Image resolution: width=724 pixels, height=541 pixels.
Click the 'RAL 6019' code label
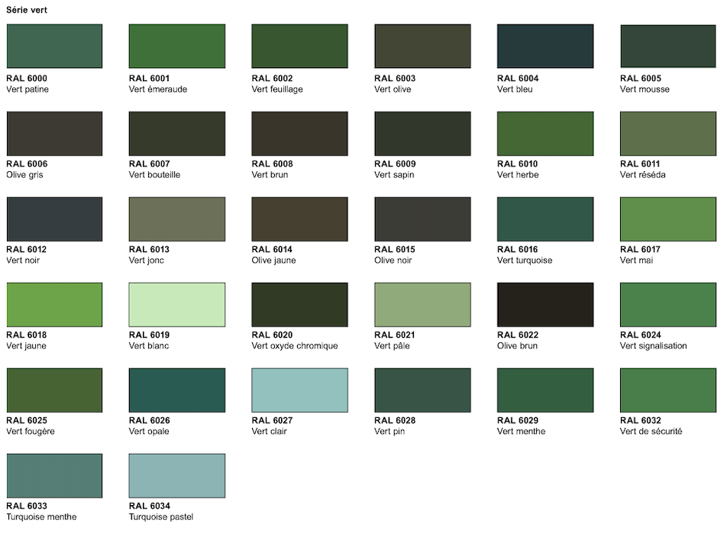point(150,335)
